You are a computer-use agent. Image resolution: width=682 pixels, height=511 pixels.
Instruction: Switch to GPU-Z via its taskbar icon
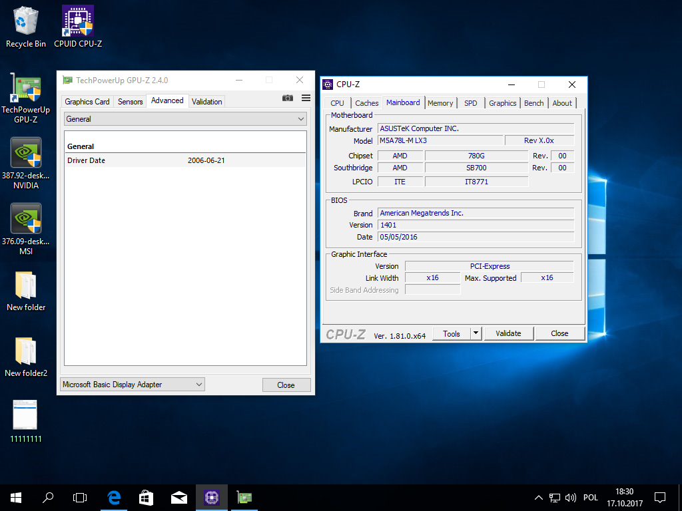click(x=244, y=498)
